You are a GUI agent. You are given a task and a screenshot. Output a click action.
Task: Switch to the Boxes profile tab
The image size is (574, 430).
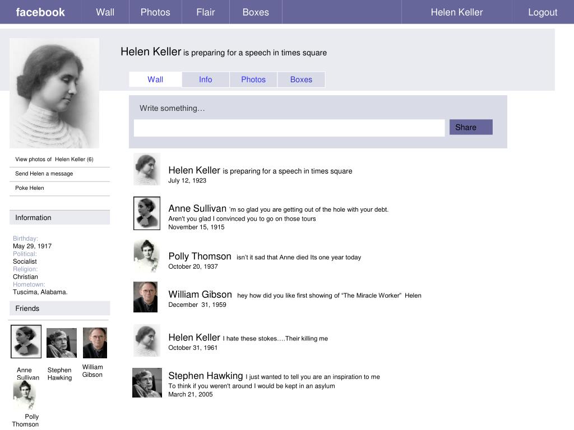301,80
